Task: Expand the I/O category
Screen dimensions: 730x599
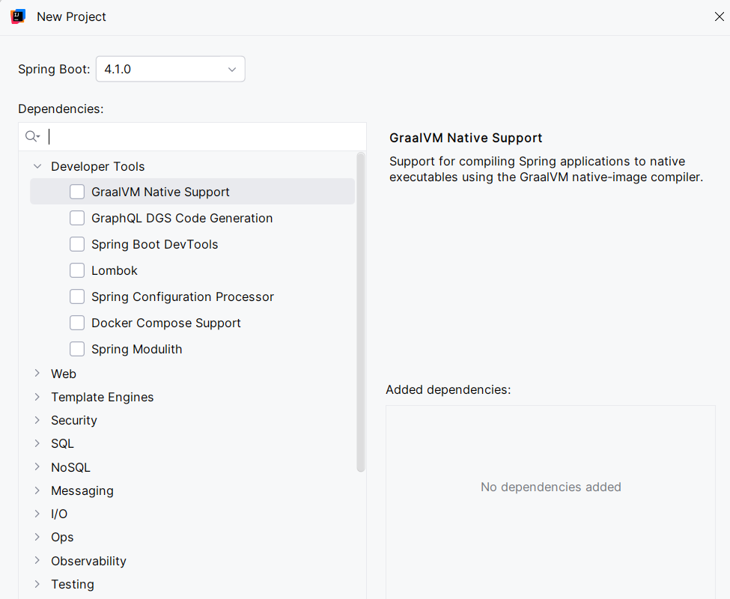Action: [x=37, y=514]
